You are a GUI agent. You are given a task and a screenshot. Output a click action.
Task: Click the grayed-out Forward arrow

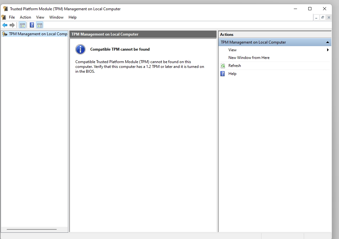pyautogui.click(x=12, y=25)
